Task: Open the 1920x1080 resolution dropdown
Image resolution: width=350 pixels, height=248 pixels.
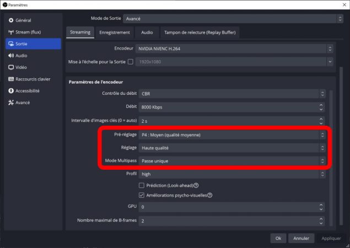Action: point(234,62)
